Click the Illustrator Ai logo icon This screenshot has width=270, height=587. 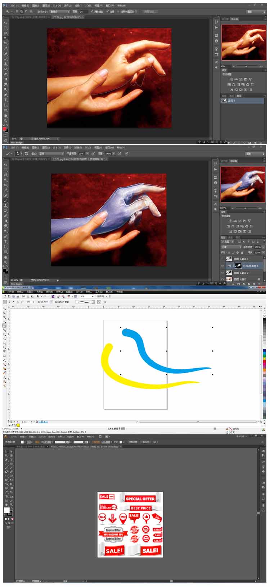tap(5, 436)
